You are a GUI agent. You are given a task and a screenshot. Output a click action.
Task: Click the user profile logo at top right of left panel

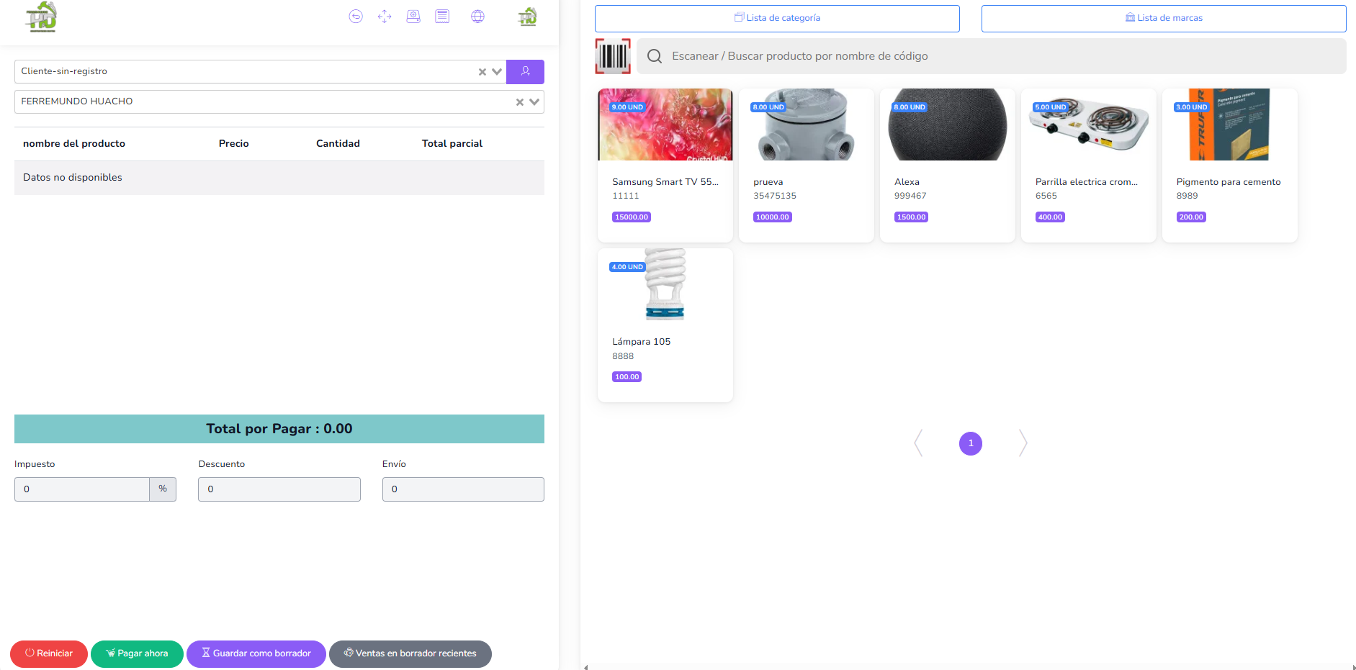pyautogui.click(x=528, y=17)
